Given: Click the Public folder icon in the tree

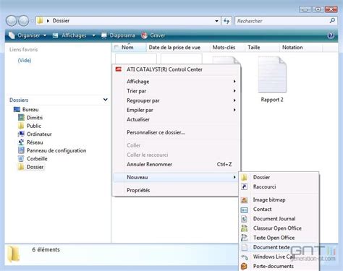Looking at the screenshot, I should 21,126.
